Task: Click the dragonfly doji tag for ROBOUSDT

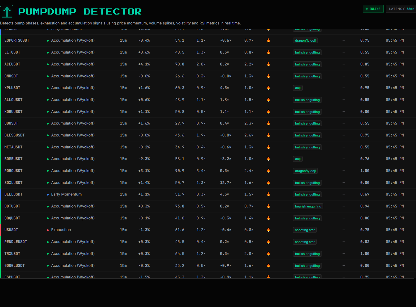Action: click(x=305, y=171)
